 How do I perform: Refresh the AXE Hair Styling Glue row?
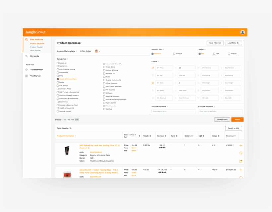pyautogui.click(x=241, y=153)
